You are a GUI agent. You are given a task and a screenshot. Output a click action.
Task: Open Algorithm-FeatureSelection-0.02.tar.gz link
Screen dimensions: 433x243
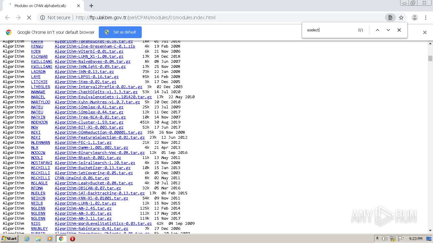[100, 137]
